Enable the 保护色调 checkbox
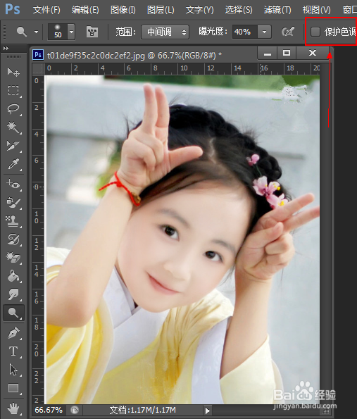The height and width of the screenshot is (419, 357). (x=315, y=32)
